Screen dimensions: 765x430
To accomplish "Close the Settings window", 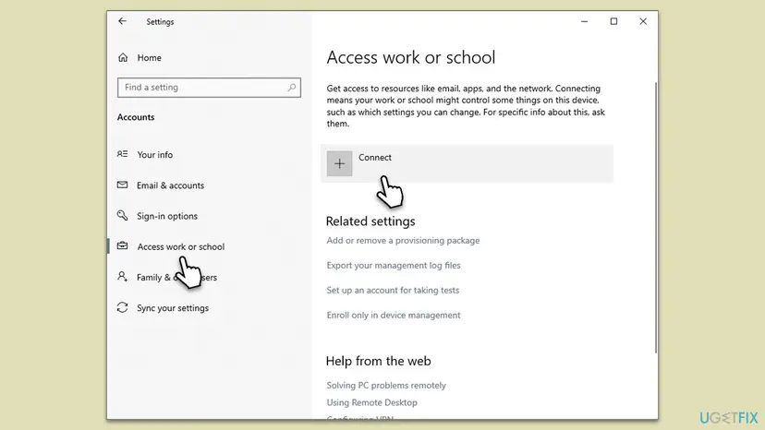I will click(x=643, y=21).
